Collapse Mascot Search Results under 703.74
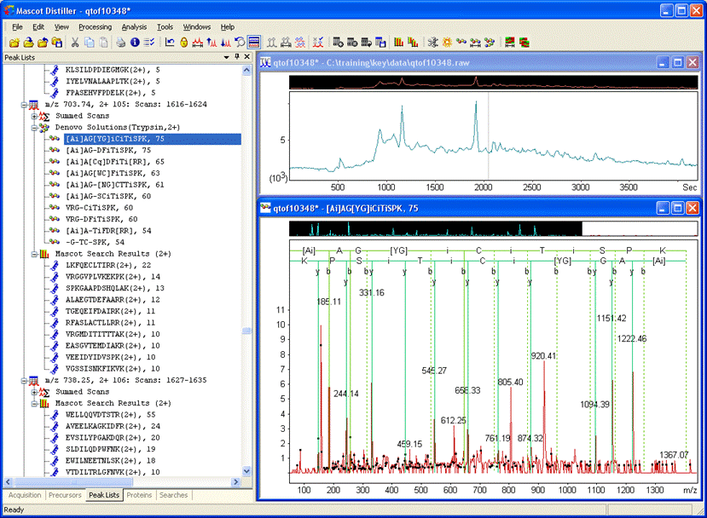 (34, 254)
